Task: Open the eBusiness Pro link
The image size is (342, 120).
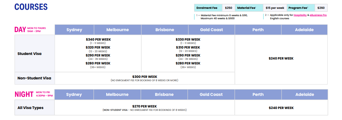Action: [x=318, y=15]
